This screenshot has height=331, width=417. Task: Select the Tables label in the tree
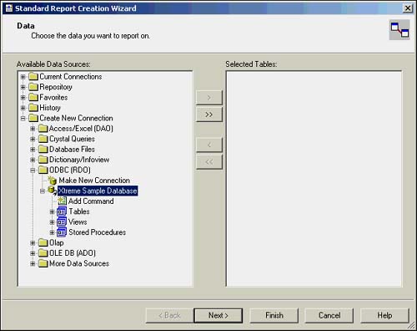pos(79,211)
